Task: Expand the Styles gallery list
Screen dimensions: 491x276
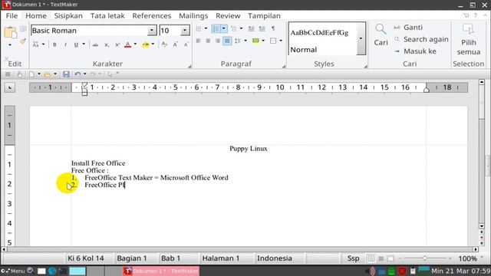Action: 361,38
